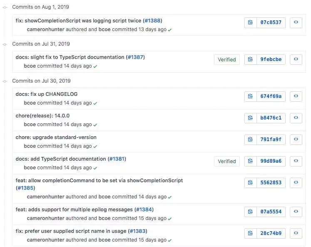This screenshot has width=311, height=247.
Task: Copy the SHA of commit 07a5554
Action: (x=250, y=212)
